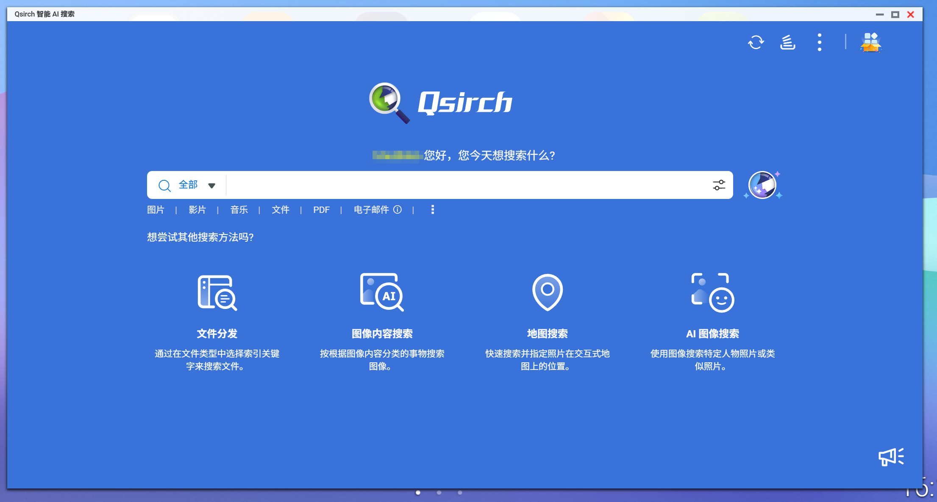Image resolution: width=937 pixels, height=502 pixels.
Task: Open the stacked layers tasks icon
Action: (x=787, y=42)
